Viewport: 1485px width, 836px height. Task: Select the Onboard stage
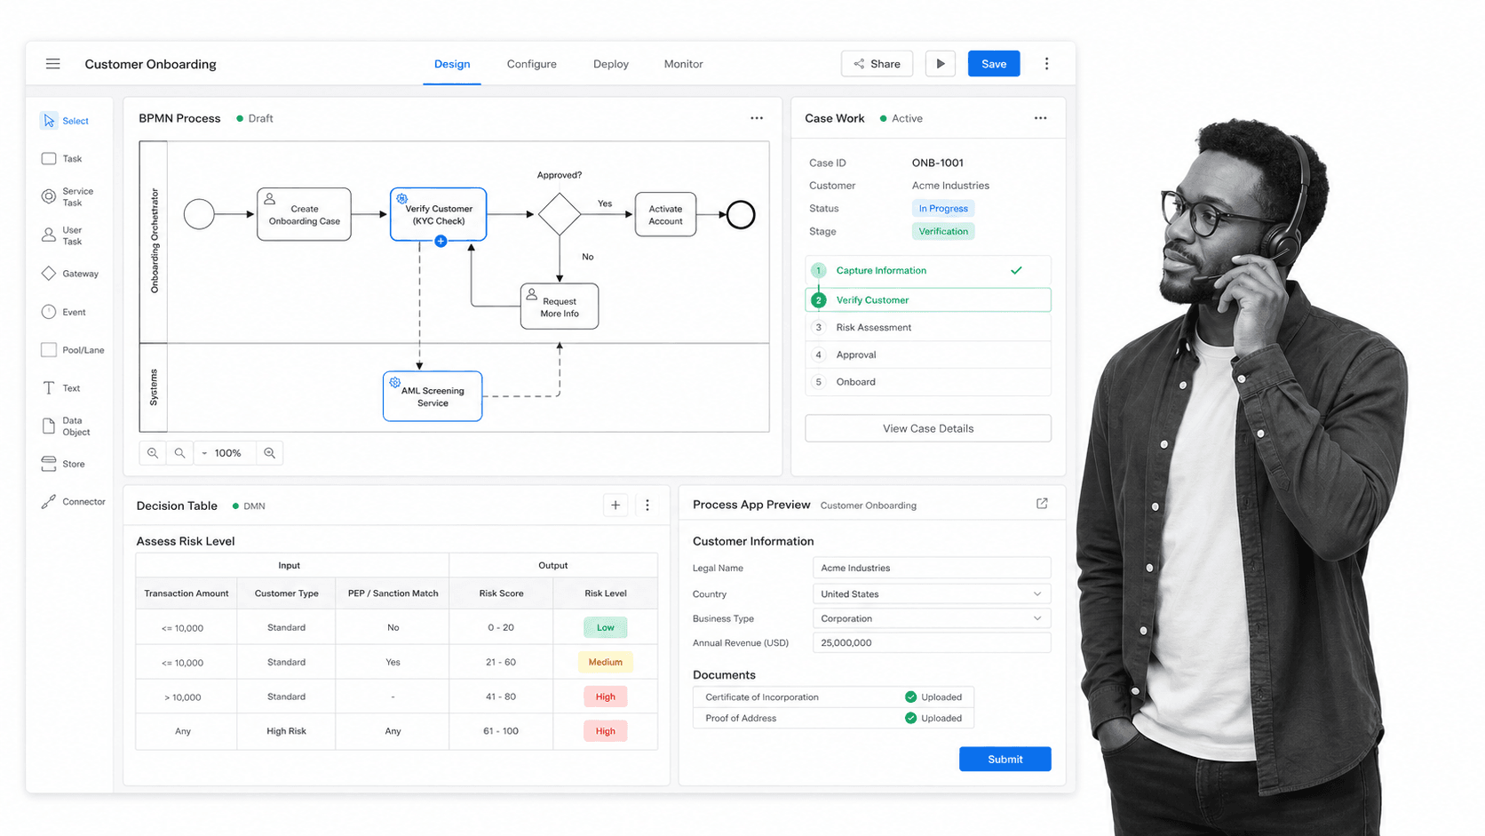click(928, 382)
